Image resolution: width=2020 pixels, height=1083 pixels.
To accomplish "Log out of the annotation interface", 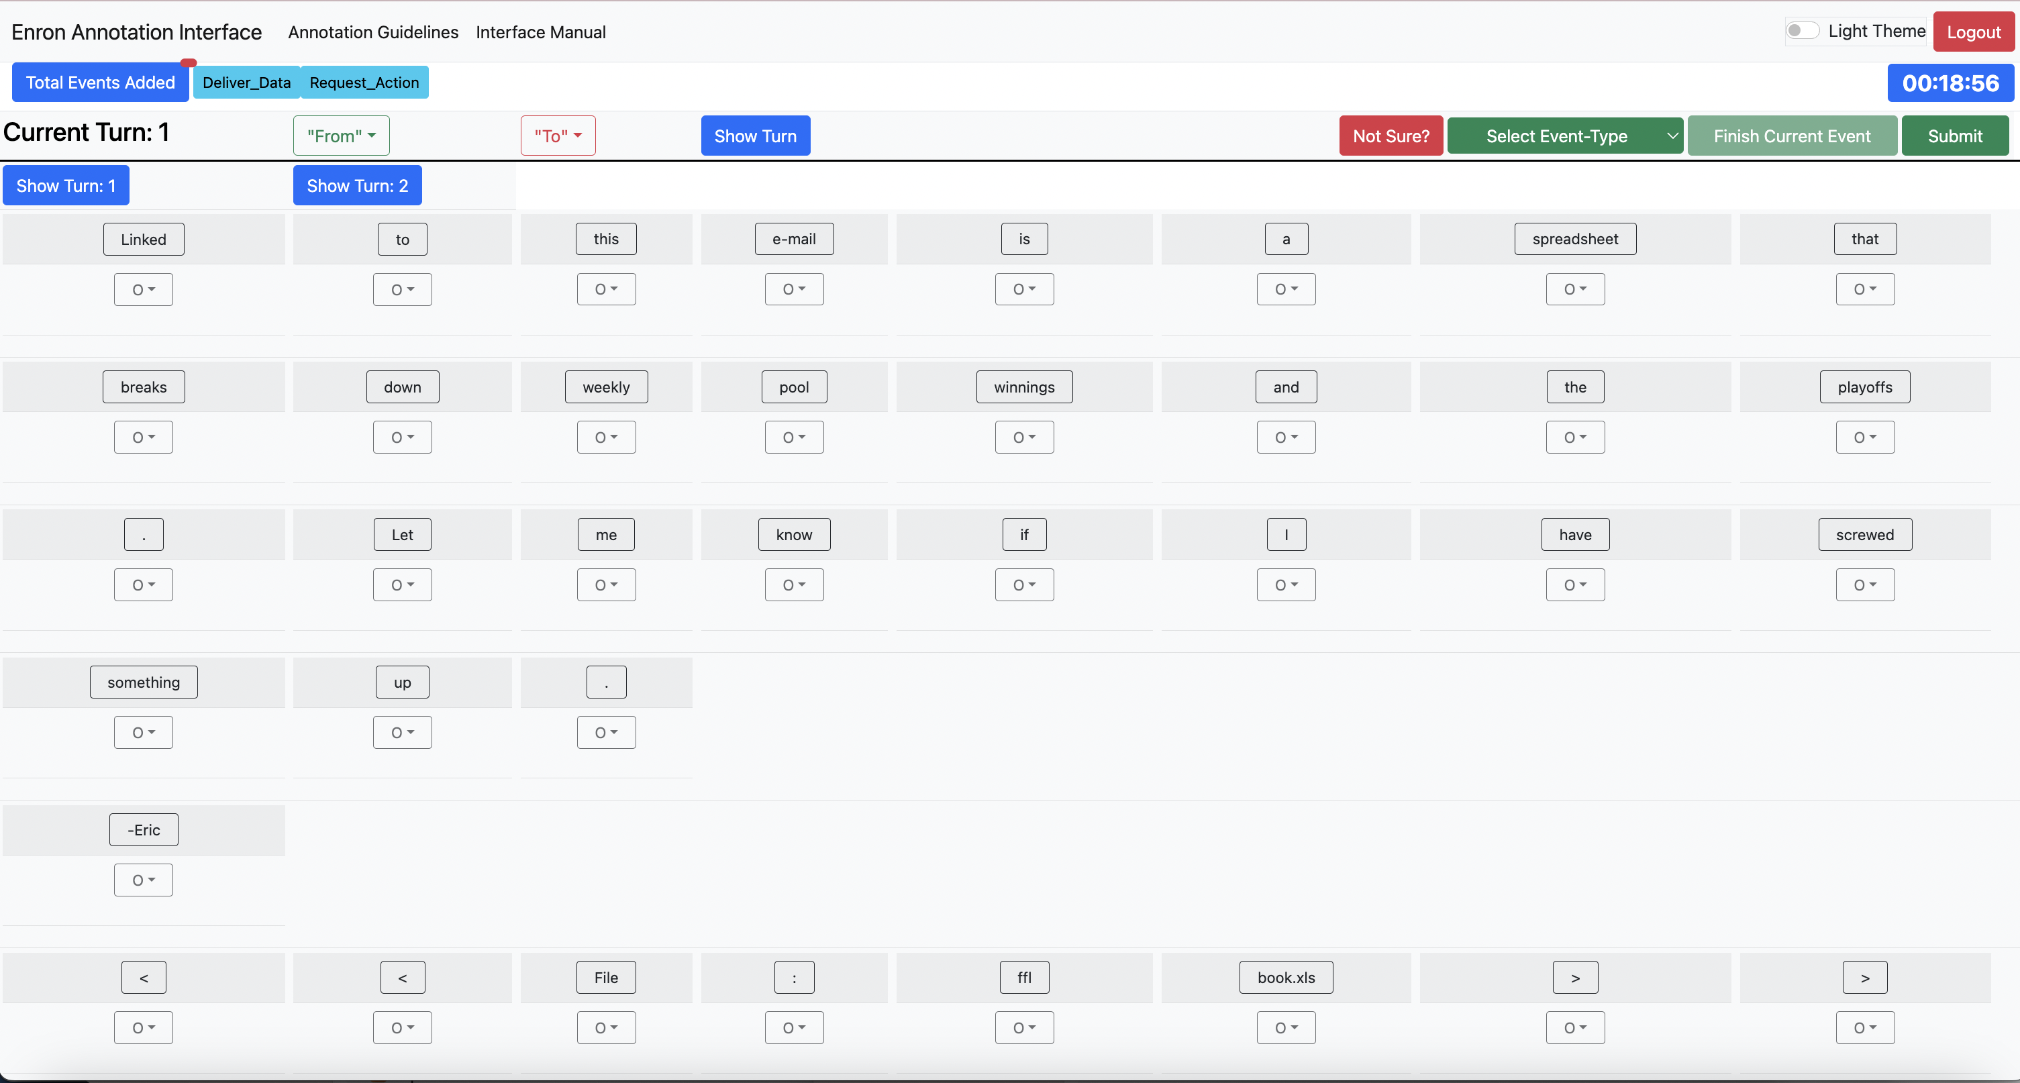I will click(x=1973, y=32).
